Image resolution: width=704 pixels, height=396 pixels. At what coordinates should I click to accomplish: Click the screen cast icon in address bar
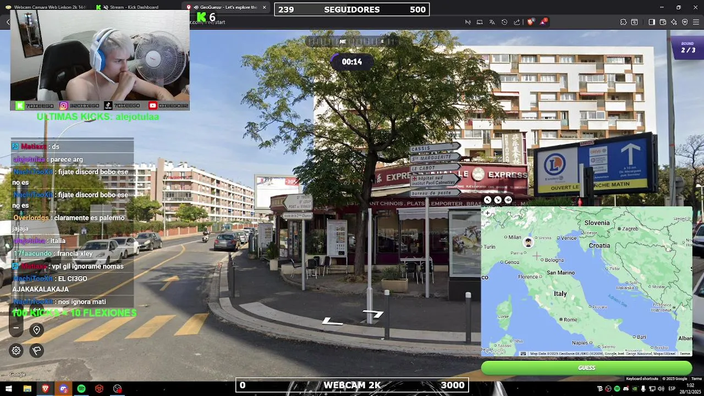(480, 22)
